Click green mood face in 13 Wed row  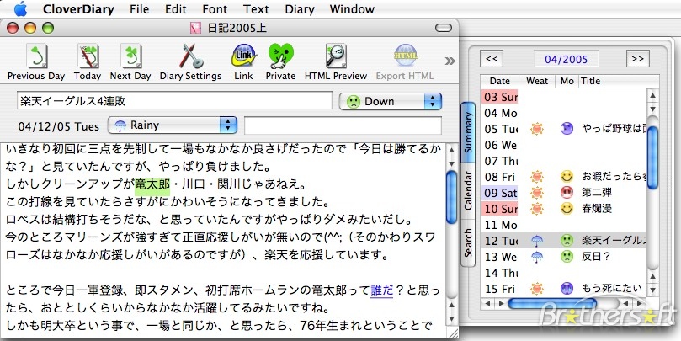pyautogui.click(x=567, y=256)
